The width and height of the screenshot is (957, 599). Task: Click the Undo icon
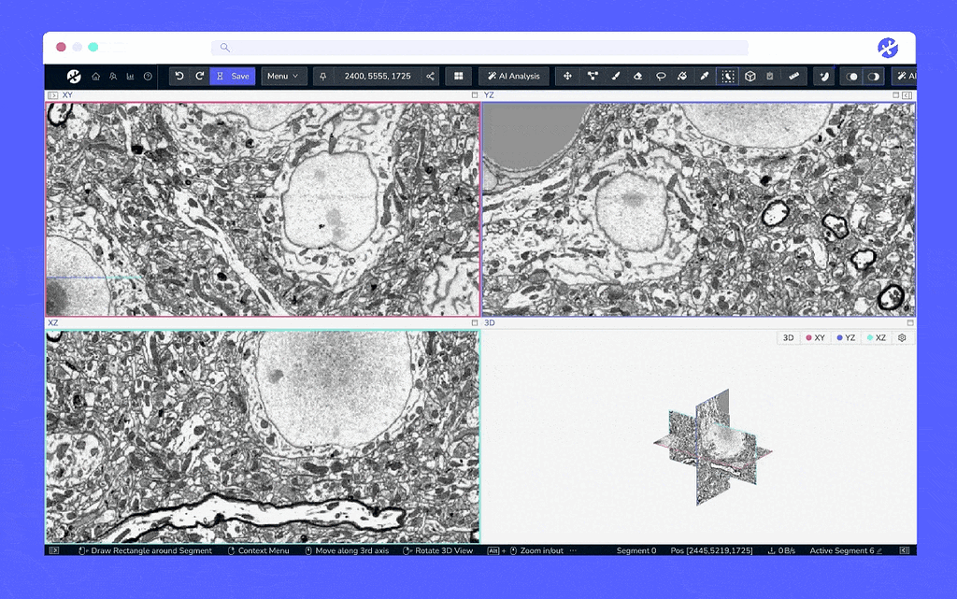point(179,77)
